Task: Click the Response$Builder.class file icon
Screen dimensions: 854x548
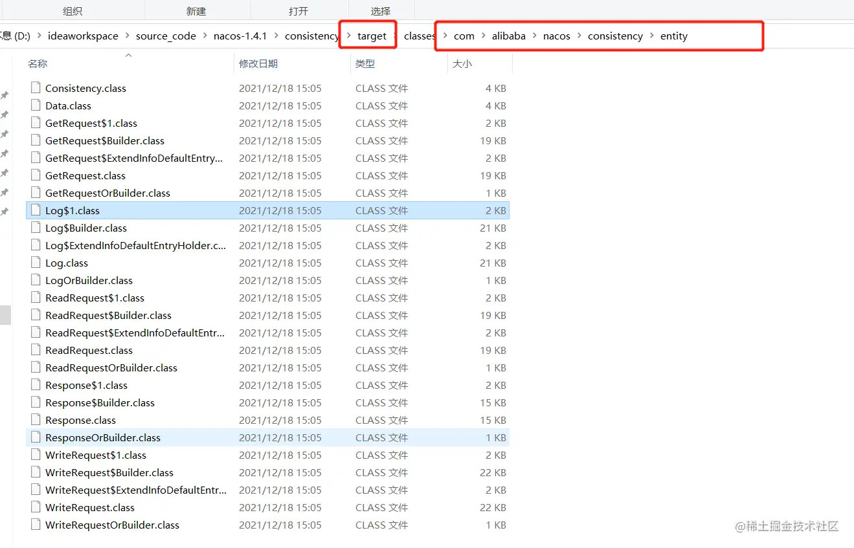Action: coord(36,402)
